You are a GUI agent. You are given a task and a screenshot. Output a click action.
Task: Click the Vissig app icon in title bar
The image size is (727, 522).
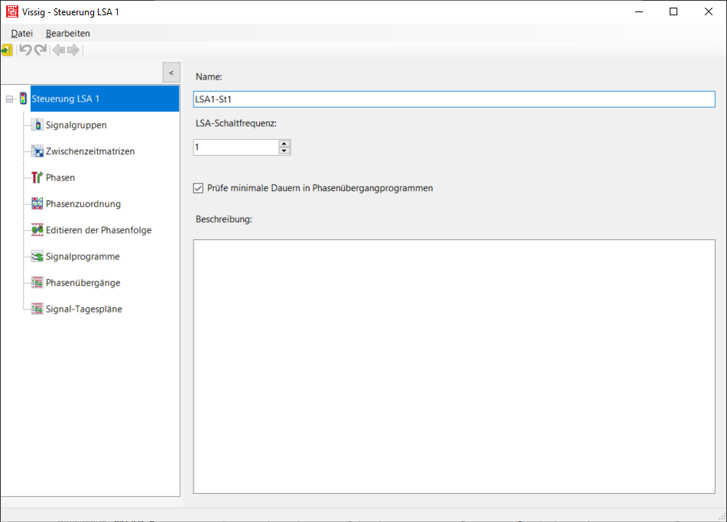click(x=12, y=11)
